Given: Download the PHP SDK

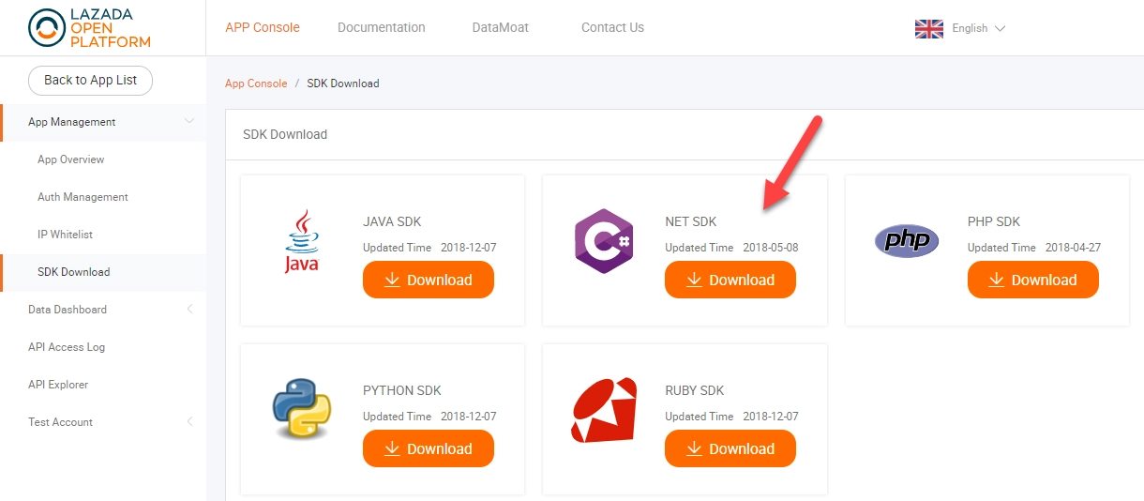Looking at the screenshot, I should click(x=1033, y=280).
